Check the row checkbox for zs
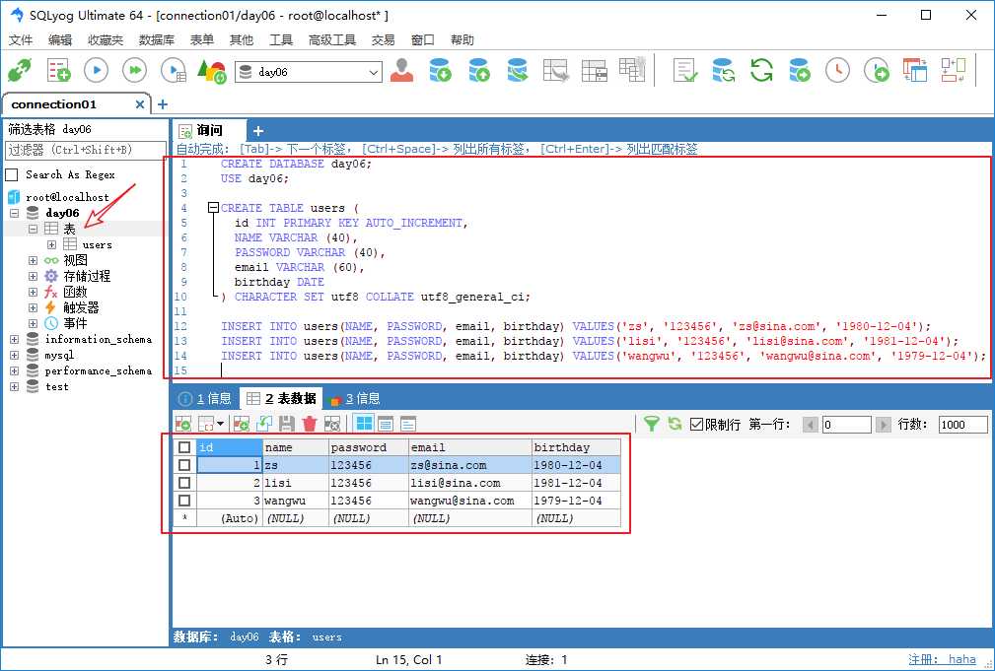This screenshot has height=671, width=995. (184, 465)
